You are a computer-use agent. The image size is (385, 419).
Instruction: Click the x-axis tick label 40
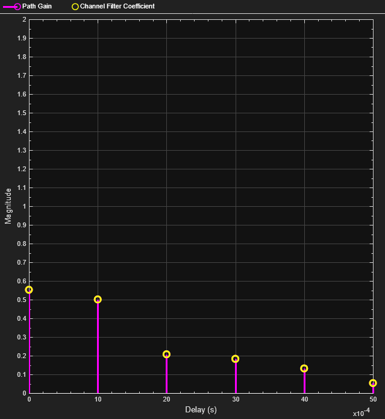(304, 399)
